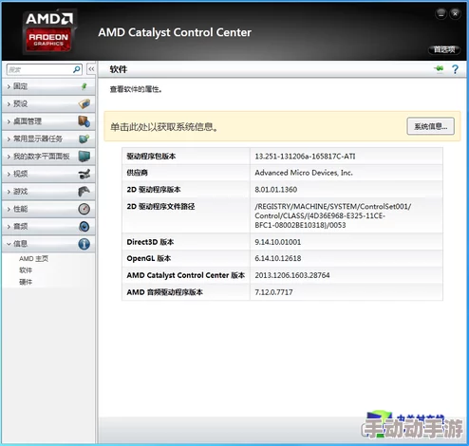
Task: Expand the 视频 section
Action: coord(48,174)
